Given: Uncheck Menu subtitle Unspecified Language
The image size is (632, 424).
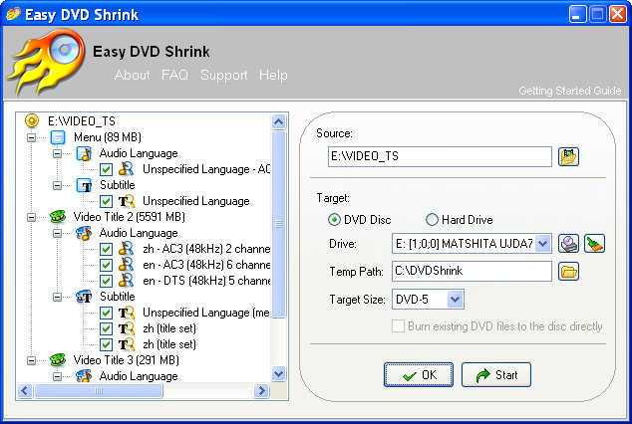Looking at the screenshot, I should click(x=106, y=201).
